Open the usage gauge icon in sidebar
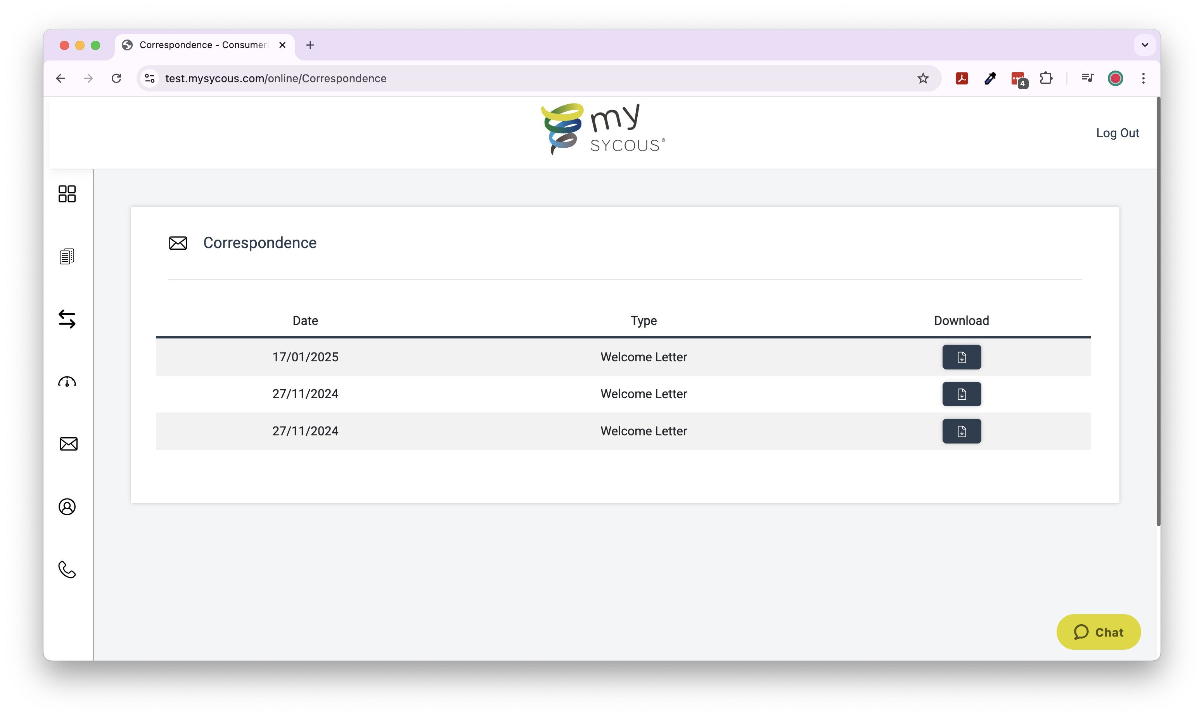 pyautogui.click(x=67, y=382)
